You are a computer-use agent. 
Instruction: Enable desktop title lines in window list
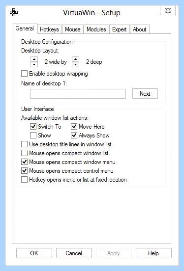tap(24, 144)
